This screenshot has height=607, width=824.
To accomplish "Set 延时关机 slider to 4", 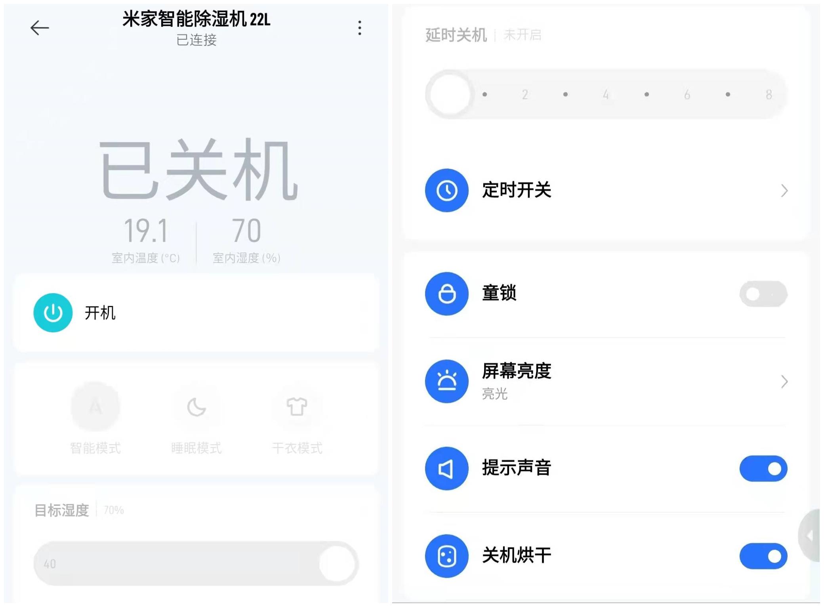I will 606,94.
